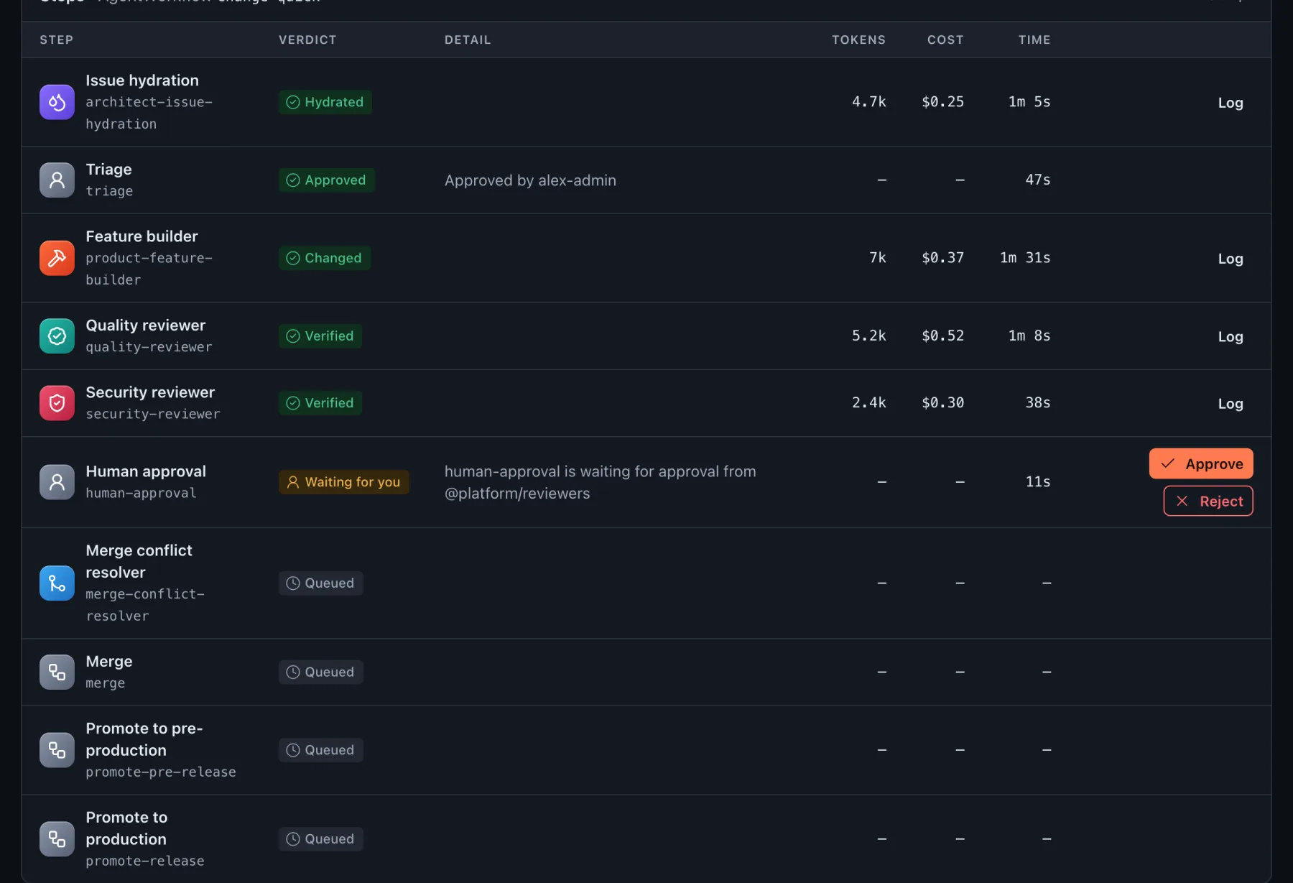Click Queued badge for Promote to pre-production
This screenshot has width=1293, height=883.
tap(320, 750)
